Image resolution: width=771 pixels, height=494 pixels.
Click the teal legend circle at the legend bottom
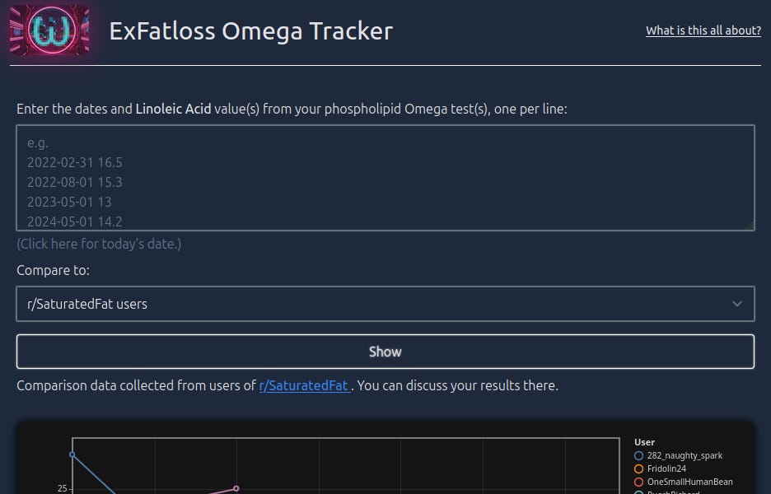click(638, 492)
